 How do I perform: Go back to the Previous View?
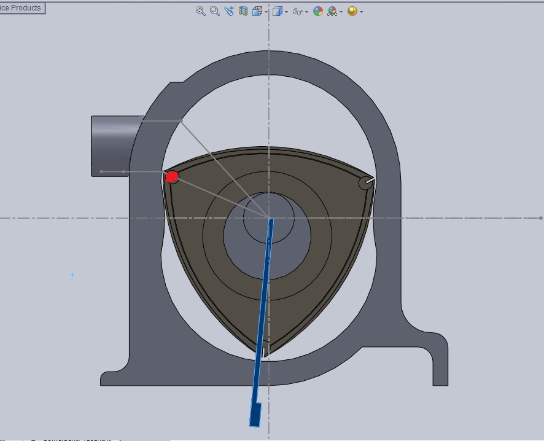229,11
